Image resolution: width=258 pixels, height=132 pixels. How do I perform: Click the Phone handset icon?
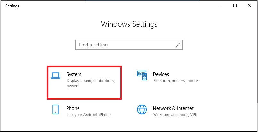(55, 110)
